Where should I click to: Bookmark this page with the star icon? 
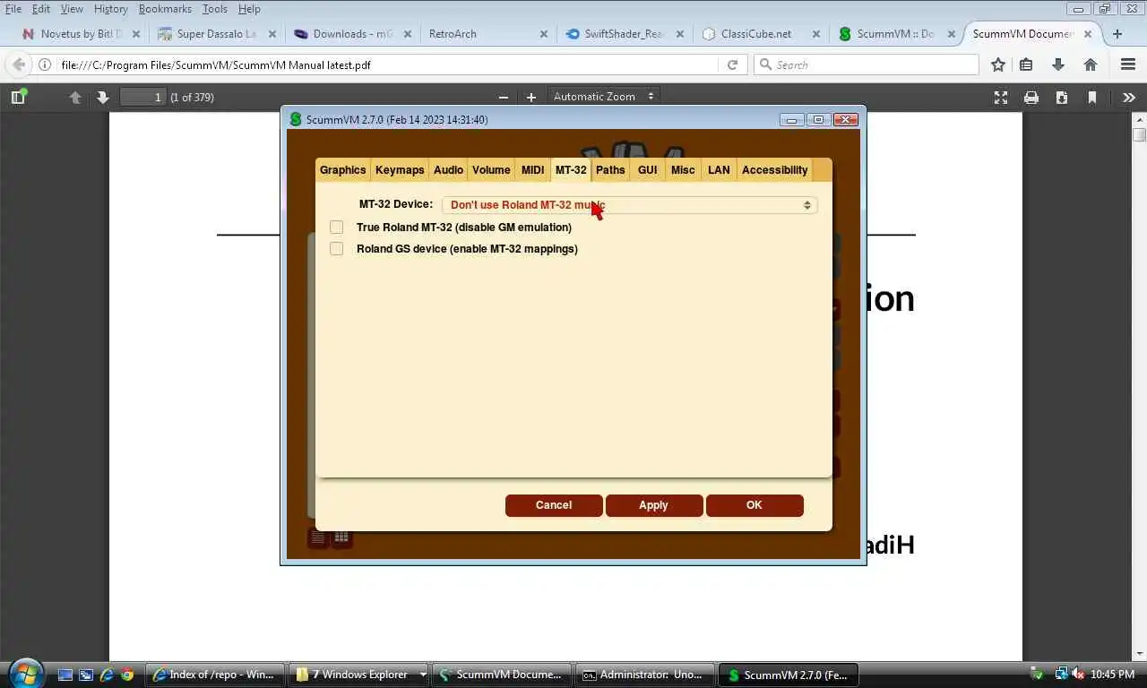pyautogui.click(x=997, y=64)
